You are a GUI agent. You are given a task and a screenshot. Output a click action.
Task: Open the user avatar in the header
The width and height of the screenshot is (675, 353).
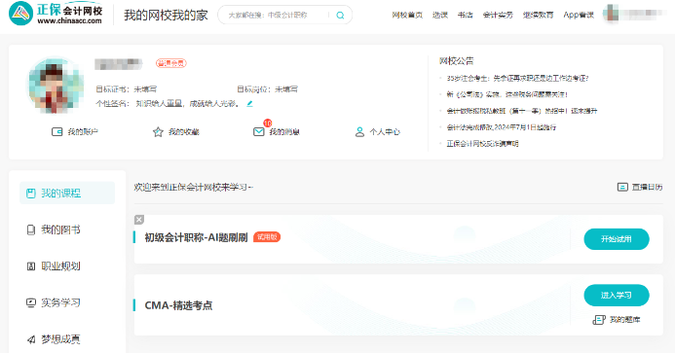pyautogui.click(x=611, y=14)
